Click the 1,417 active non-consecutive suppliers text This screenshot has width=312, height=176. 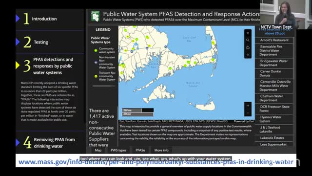tap(102, 128)
